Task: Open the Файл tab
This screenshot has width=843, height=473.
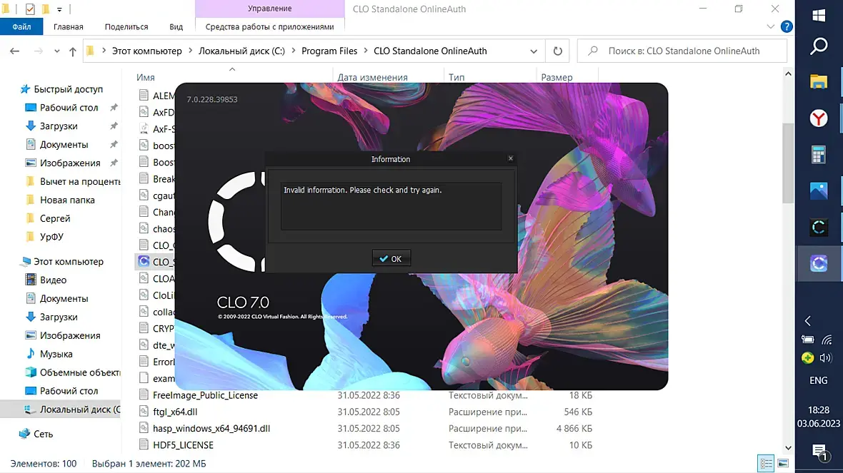Action: (x=21, y=27)
